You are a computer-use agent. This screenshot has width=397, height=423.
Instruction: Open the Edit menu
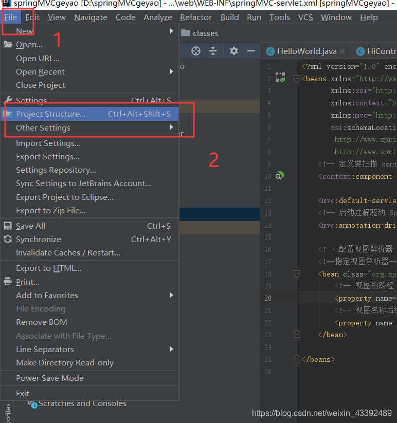[x=32, y=17]
